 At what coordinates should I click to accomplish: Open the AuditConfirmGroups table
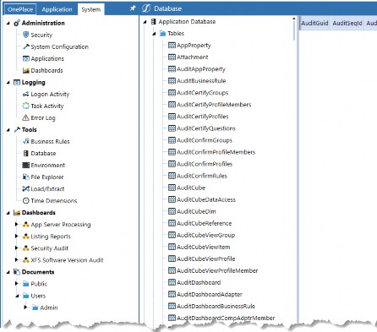pos(205,140)
